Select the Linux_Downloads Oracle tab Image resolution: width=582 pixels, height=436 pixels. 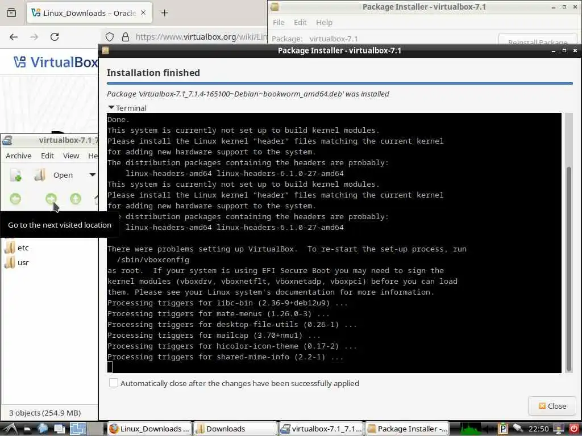click(x=89, y=13)
